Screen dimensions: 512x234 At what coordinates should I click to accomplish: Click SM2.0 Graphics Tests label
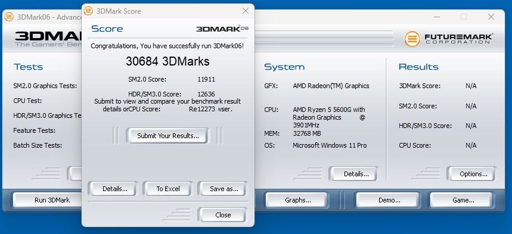(45, 86)
